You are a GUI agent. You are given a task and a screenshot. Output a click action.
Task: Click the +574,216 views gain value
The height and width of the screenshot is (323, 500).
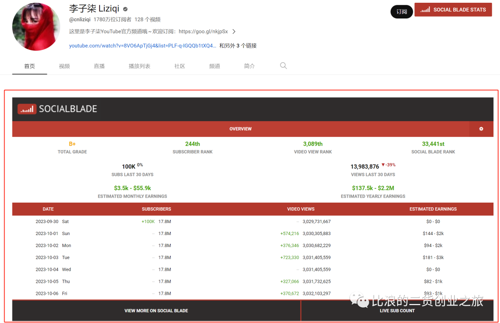point(289,234)
